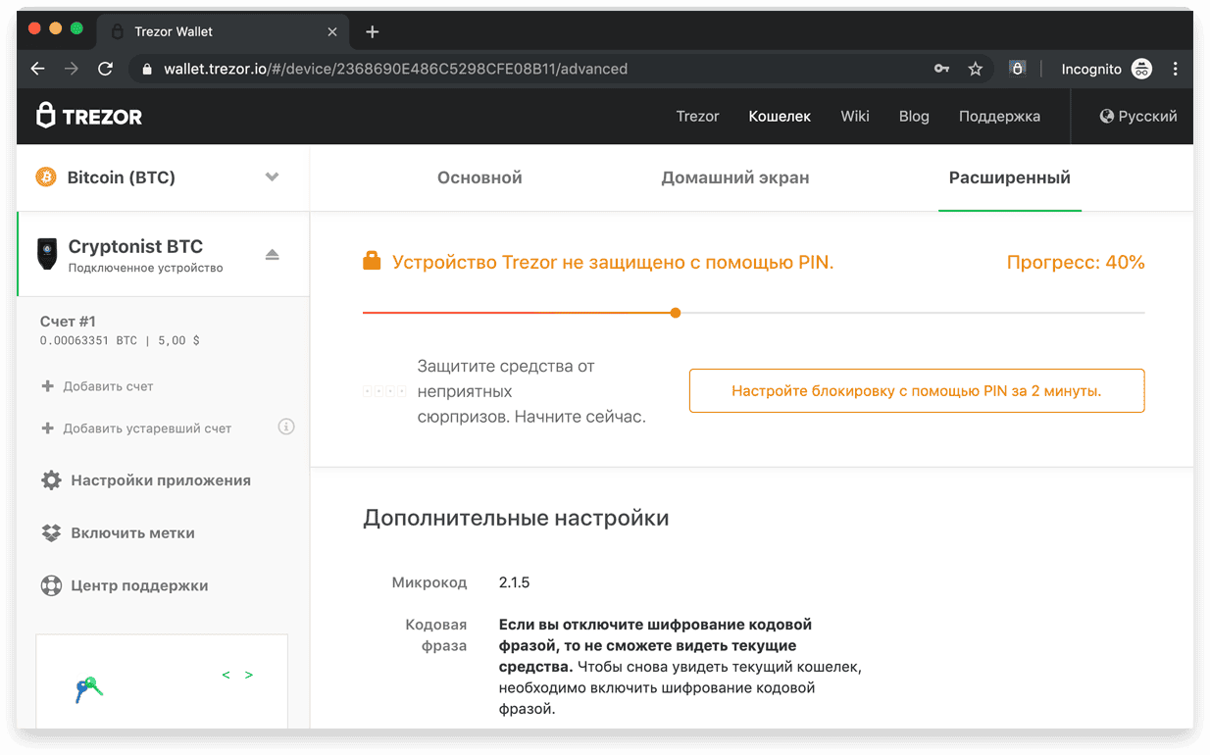Click the Добавить счет link
Viewport: 1210px width, 755px height.
tap(108, 386)
